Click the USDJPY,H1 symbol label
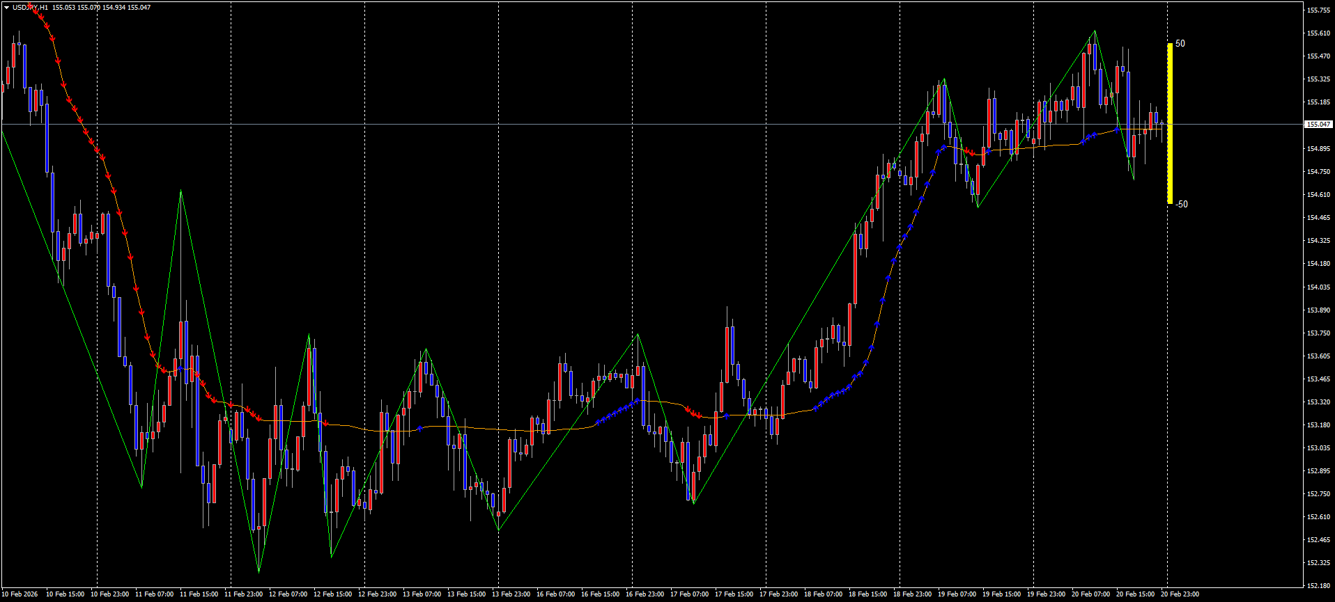This screenshot has height=602, width=1335. coord(31,8)
